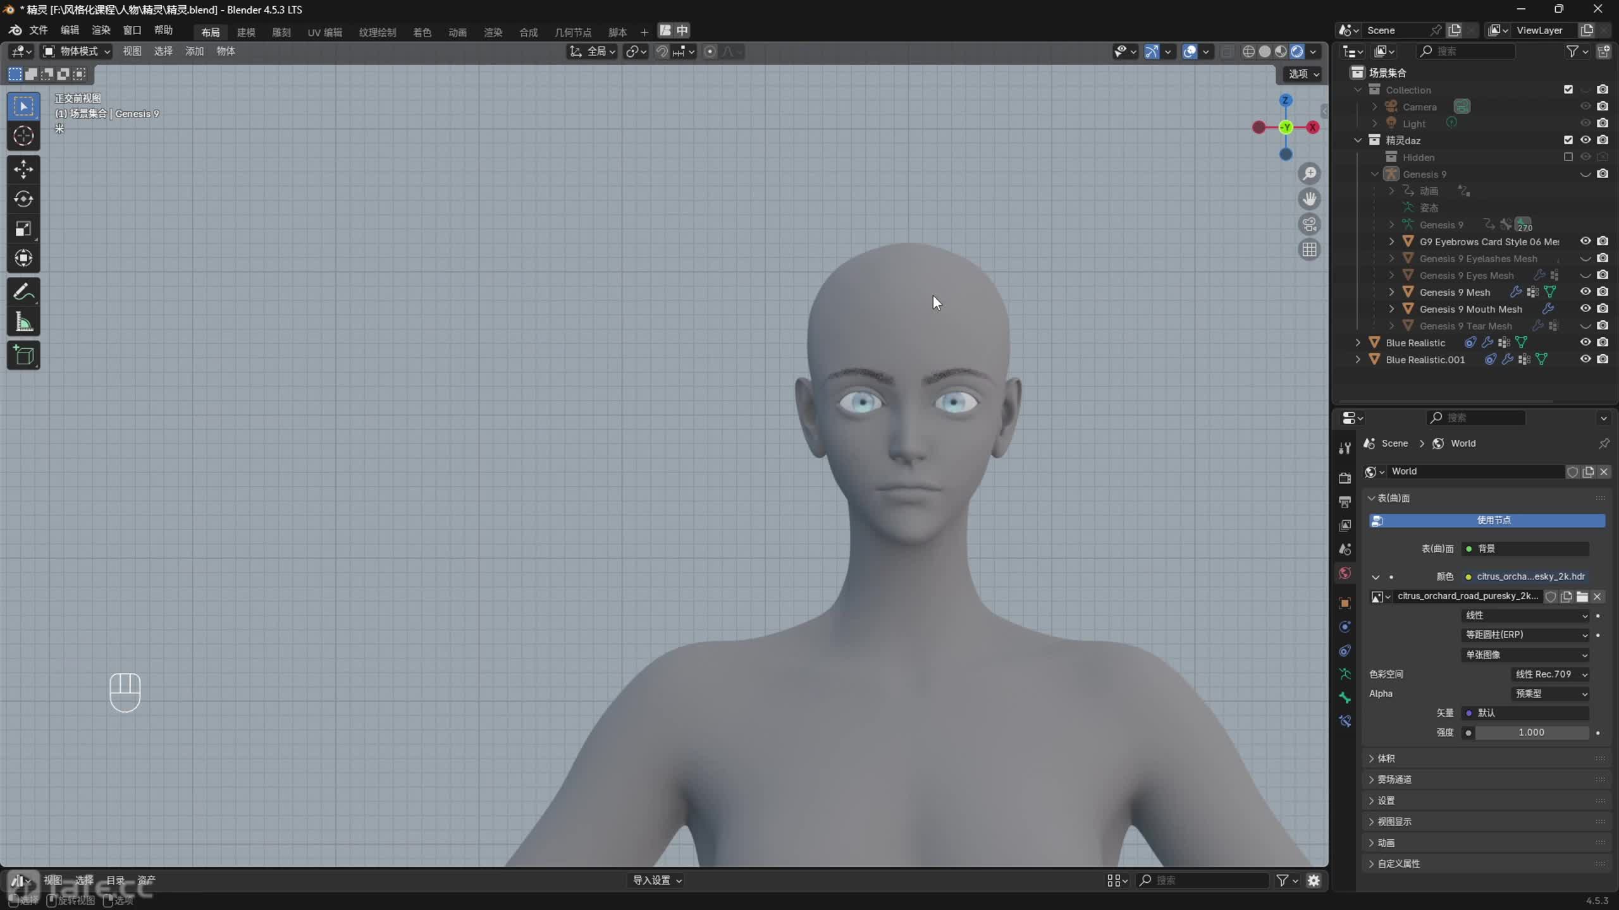This screenshot has width=1619, height=910.
Task: Click the 3D cursor tool
Action: click(23, 136)
